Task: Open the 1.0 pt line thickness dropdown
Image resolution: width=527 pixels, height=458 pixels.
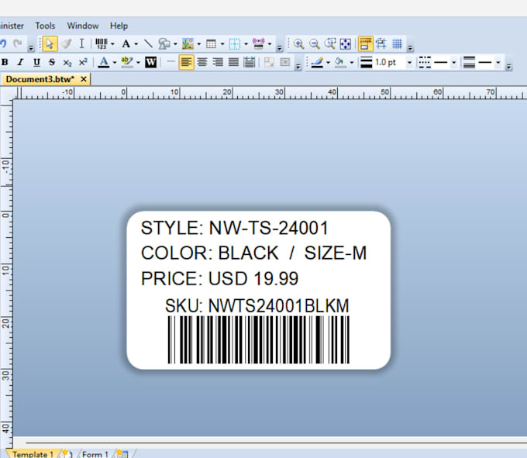Action: click(409, 63)
